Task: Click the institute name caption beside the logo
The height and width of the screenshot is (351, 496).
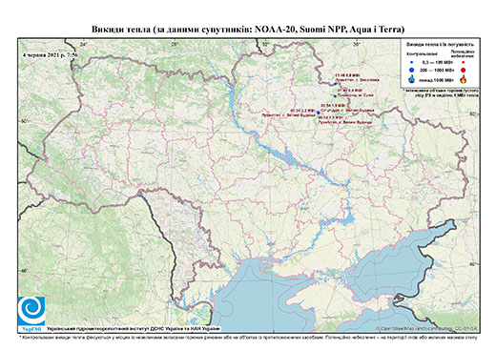Action: 134,329
